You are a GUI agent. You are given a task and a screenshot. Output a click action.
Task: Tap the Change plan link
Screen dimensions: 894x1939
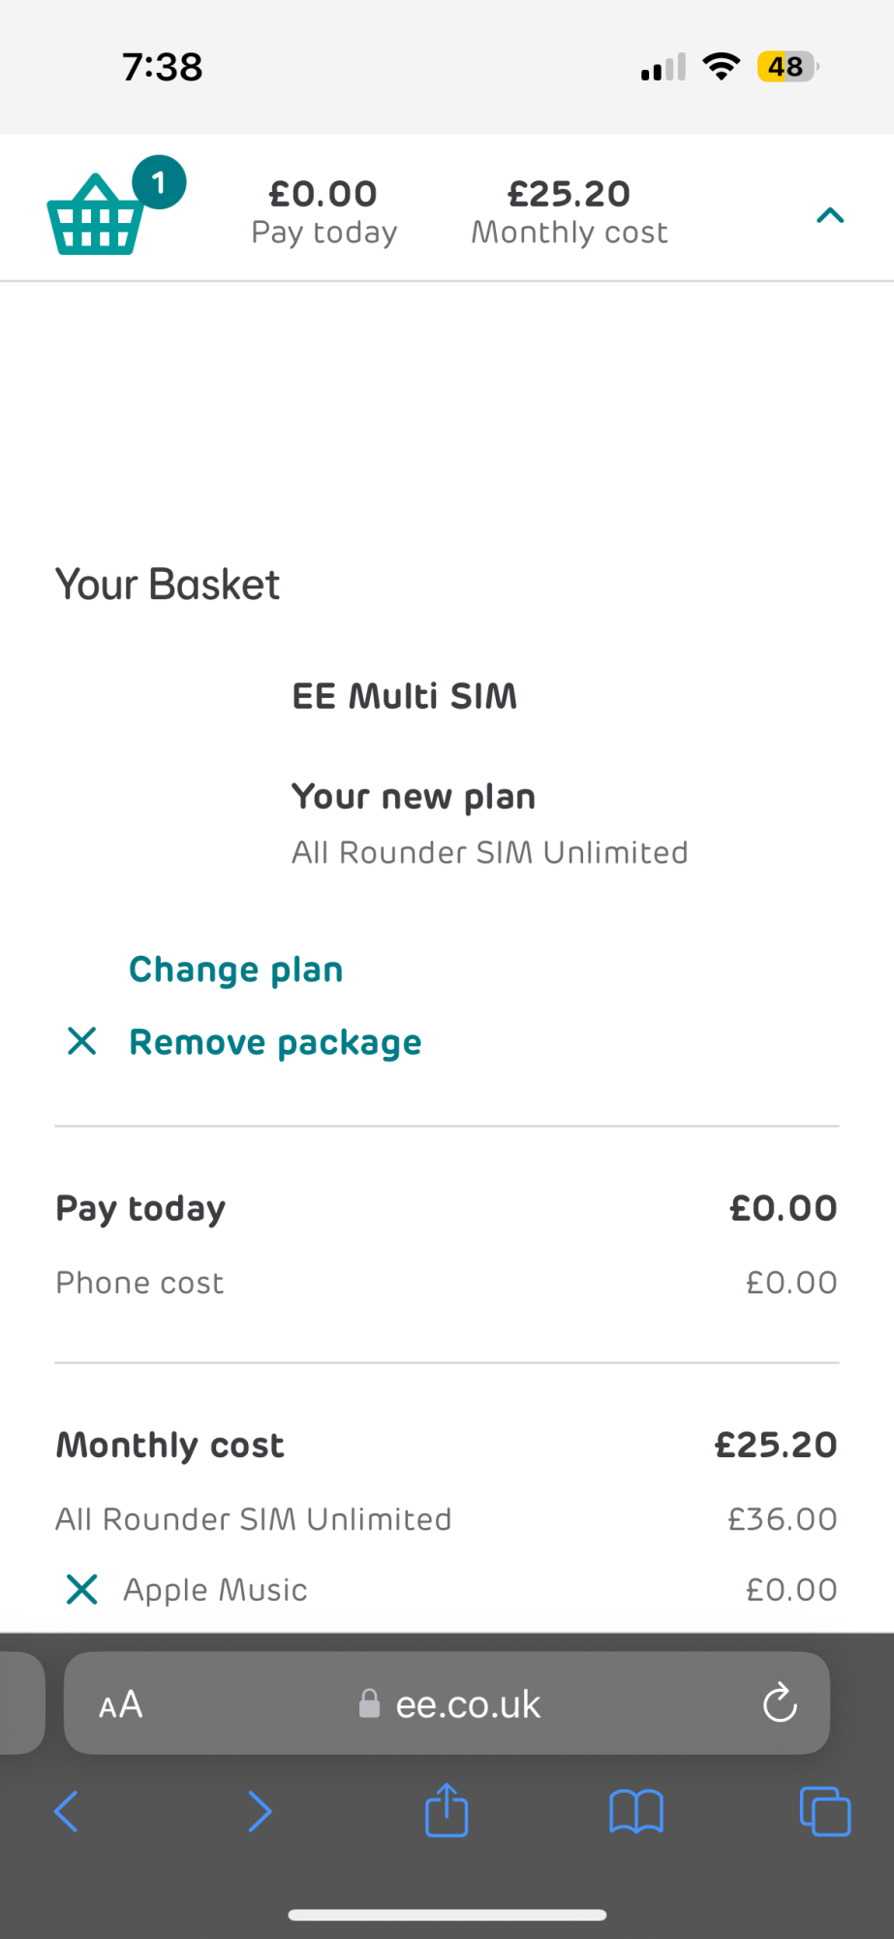point(236,969)
